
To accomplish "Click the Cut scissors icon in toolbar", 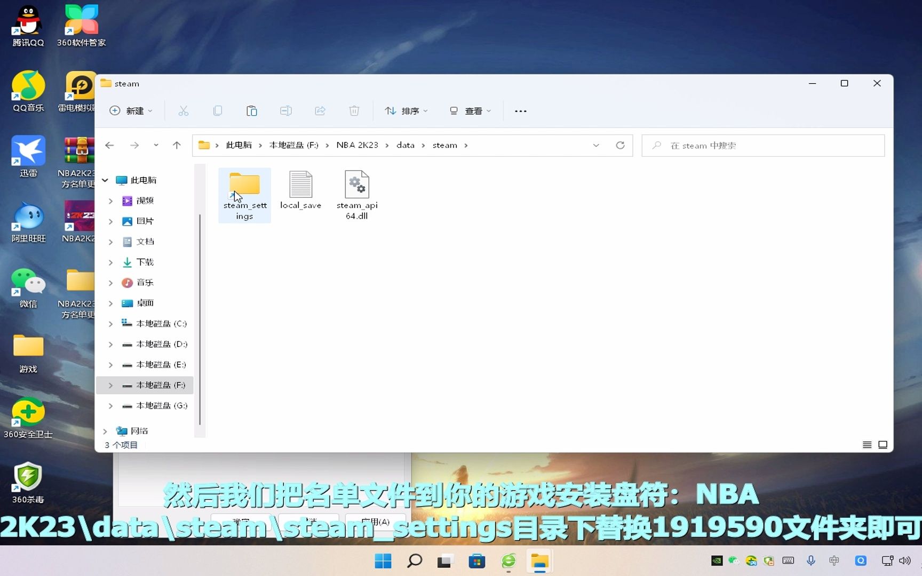I will point(183,111).
